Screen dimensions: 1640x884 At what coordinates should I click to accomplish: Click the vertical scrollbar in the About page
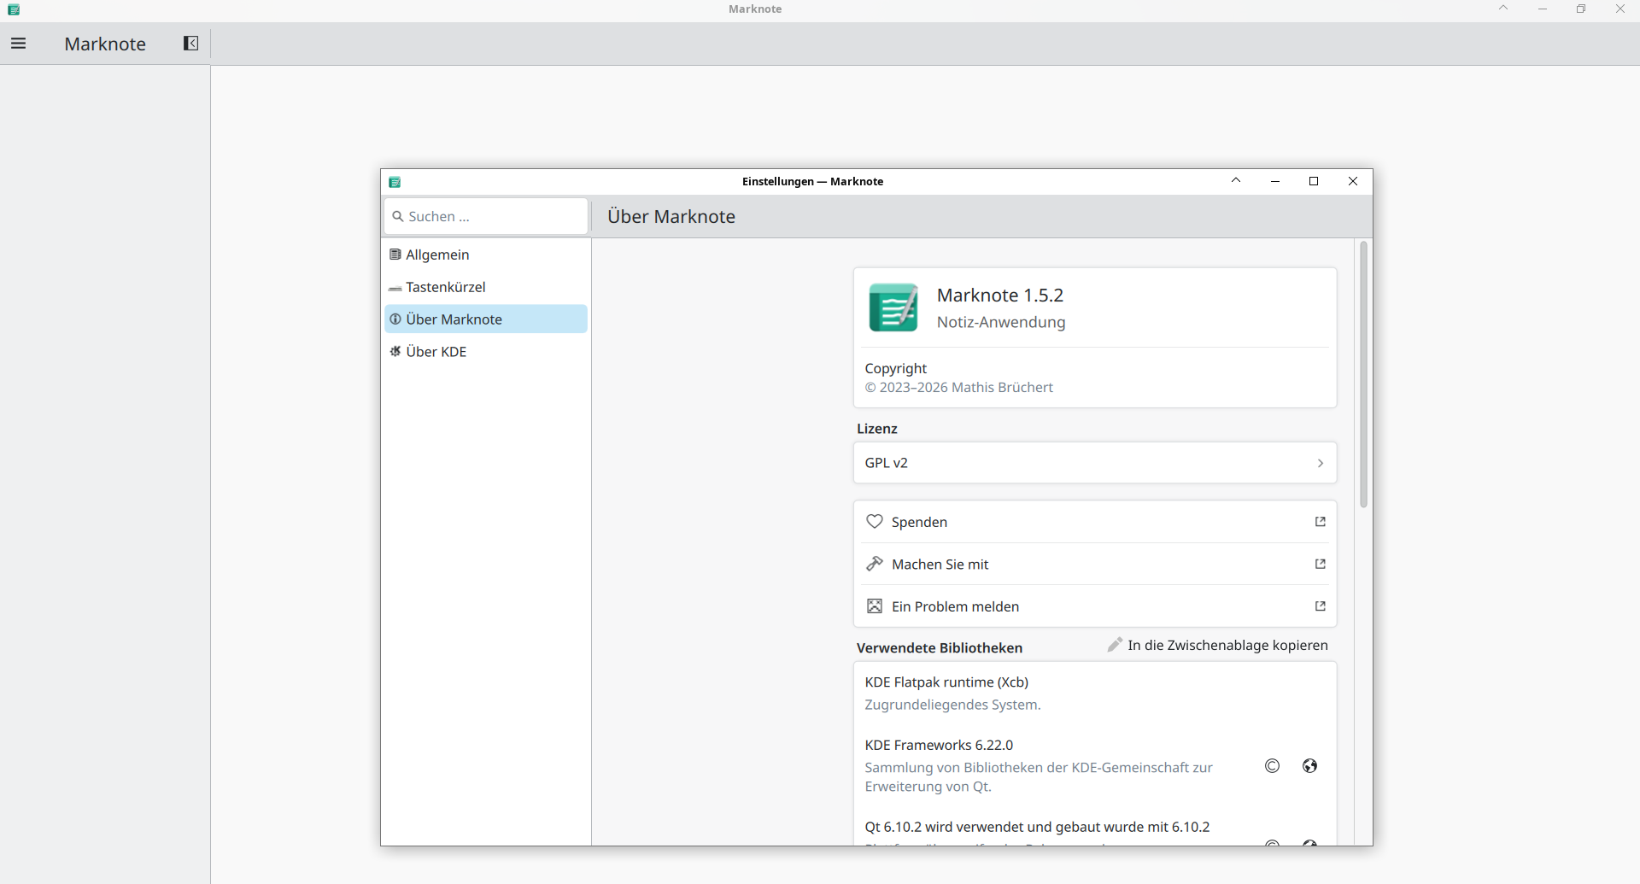pos(1363,376)
